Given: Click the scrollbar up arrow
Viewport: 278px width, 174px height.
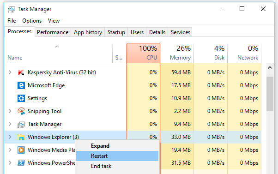Looking at the screenshot, I should click(x=270, y=67).
